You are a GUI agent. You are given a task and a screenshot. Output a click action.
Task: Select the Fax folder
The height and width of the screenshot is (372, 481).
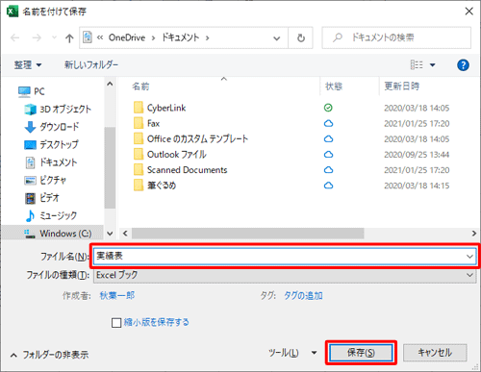[146, 123]
